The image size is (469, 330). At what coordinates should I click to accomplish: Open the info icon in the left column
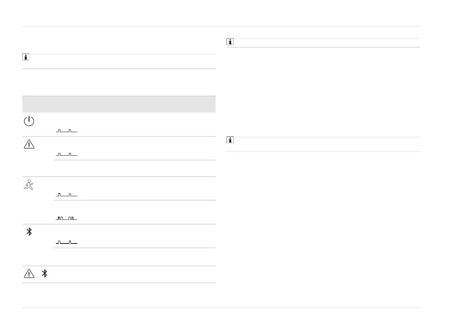[26, 57]
